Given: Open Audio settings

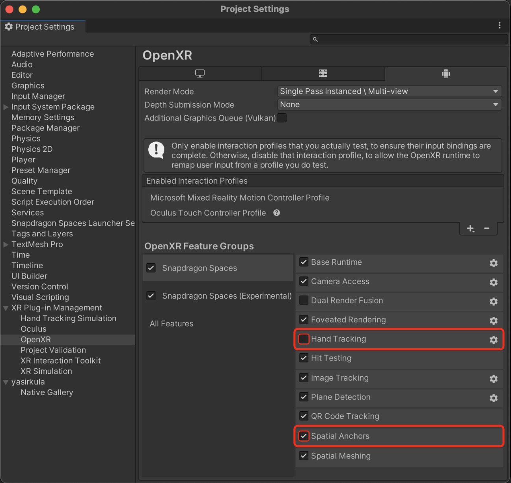Looking at the screenshot, I should click(22, 65).
